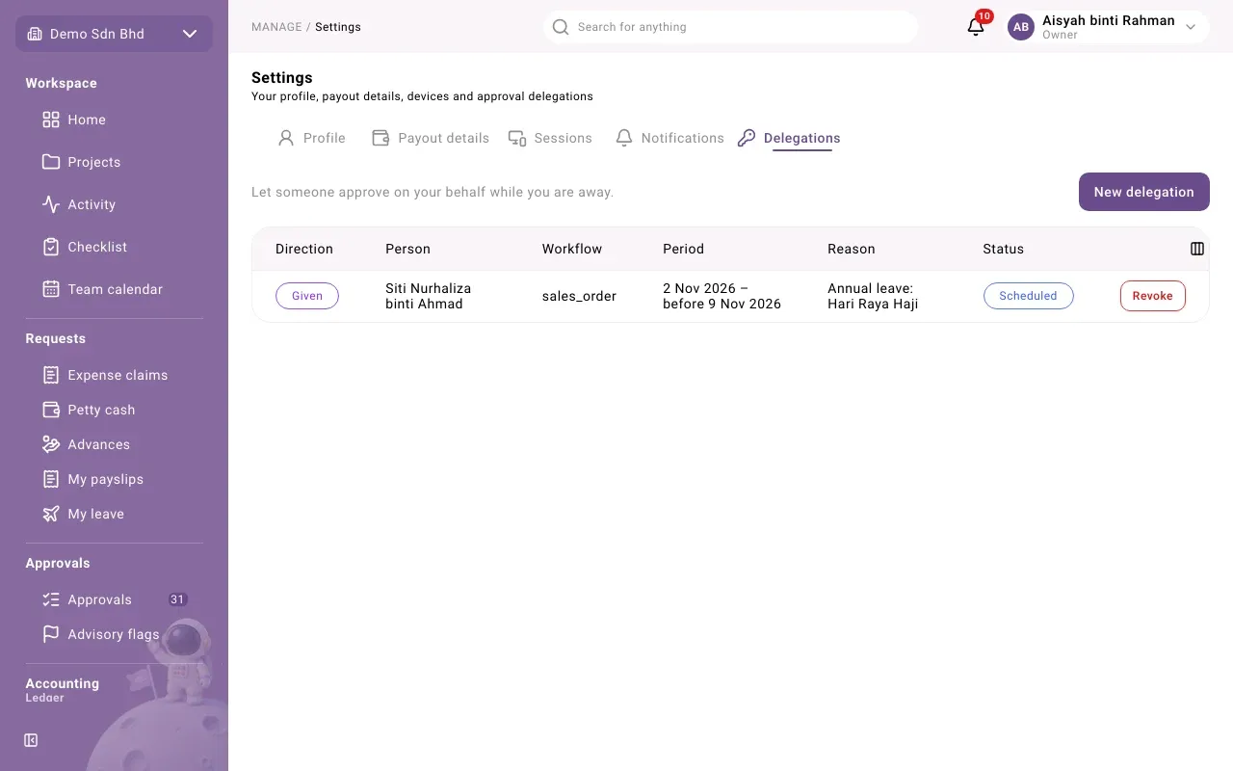Click the Expense claims receipt icon

(51, 375)
